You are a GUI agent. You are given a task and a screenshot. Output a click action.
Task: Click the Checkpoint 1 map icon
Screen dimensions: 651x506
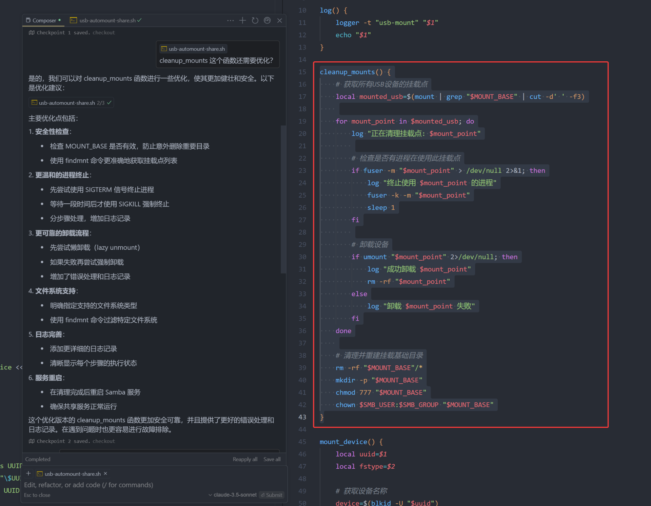[x=32, y=33]
